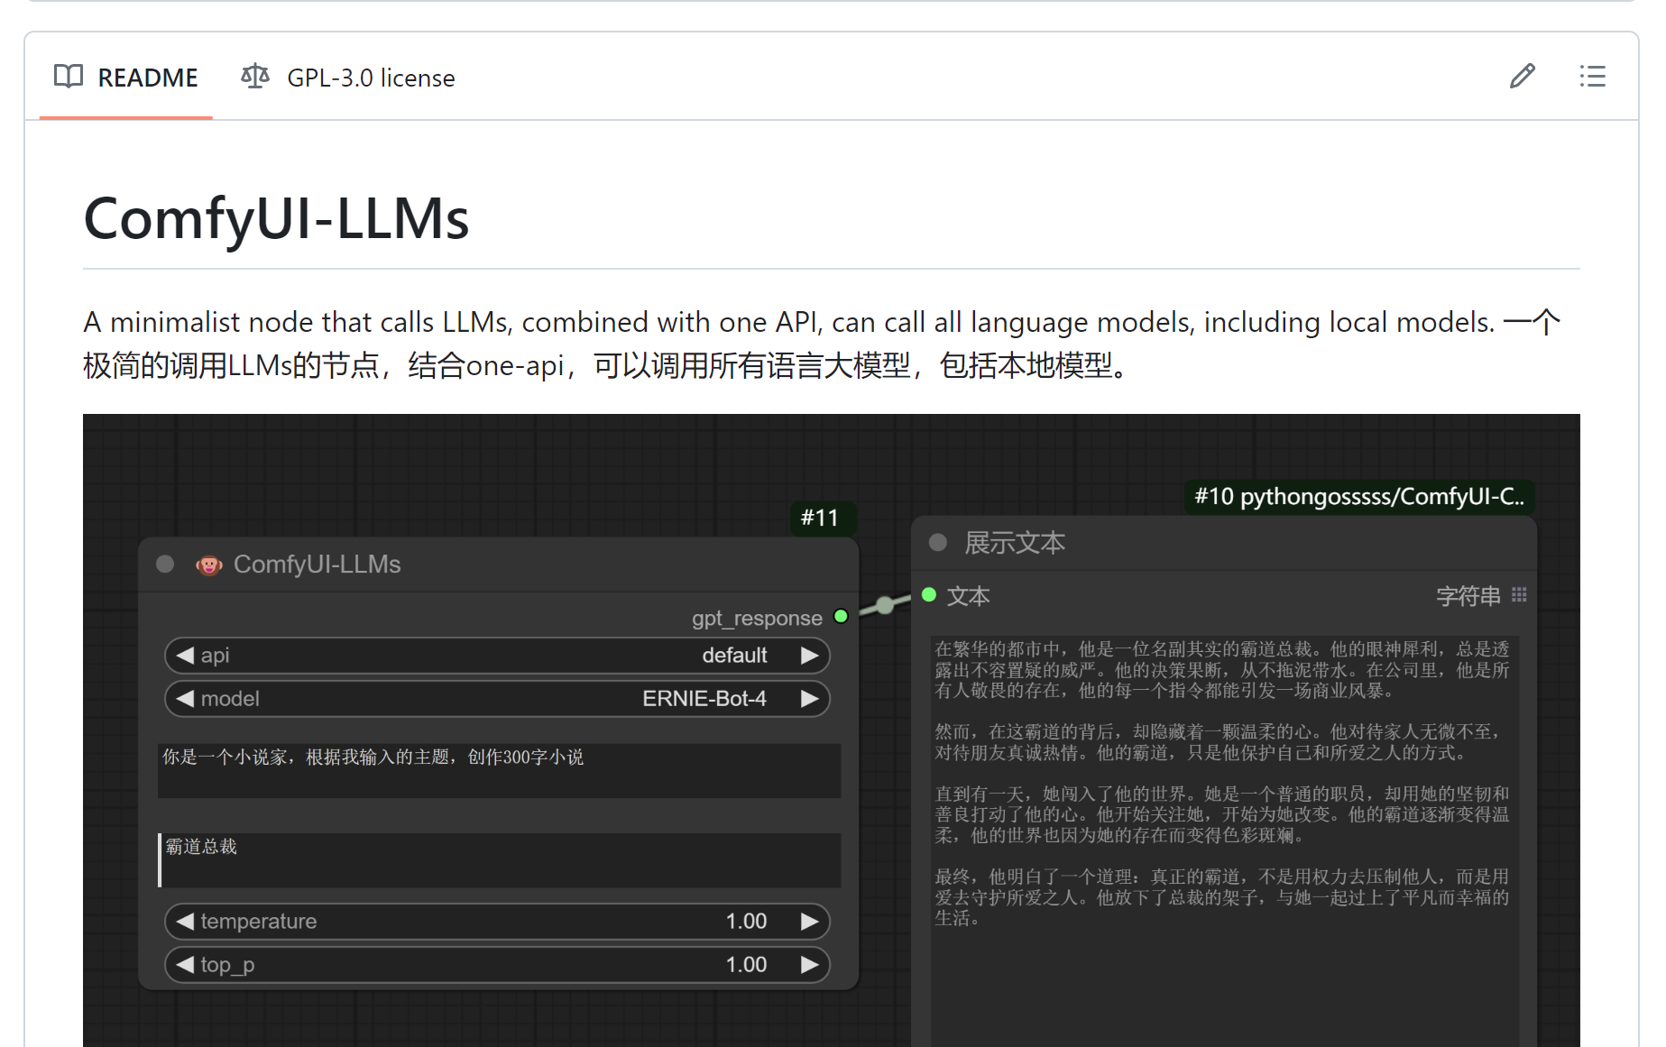1666x1047 pixels.
Task: Click the ComfyUI-LLMs heading
Action: 277,218
